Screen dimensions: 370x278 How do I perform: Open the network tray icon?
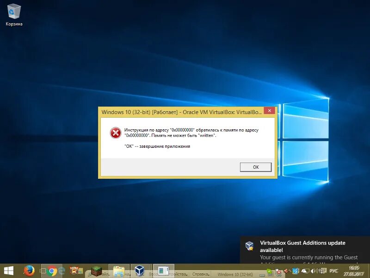322,271
